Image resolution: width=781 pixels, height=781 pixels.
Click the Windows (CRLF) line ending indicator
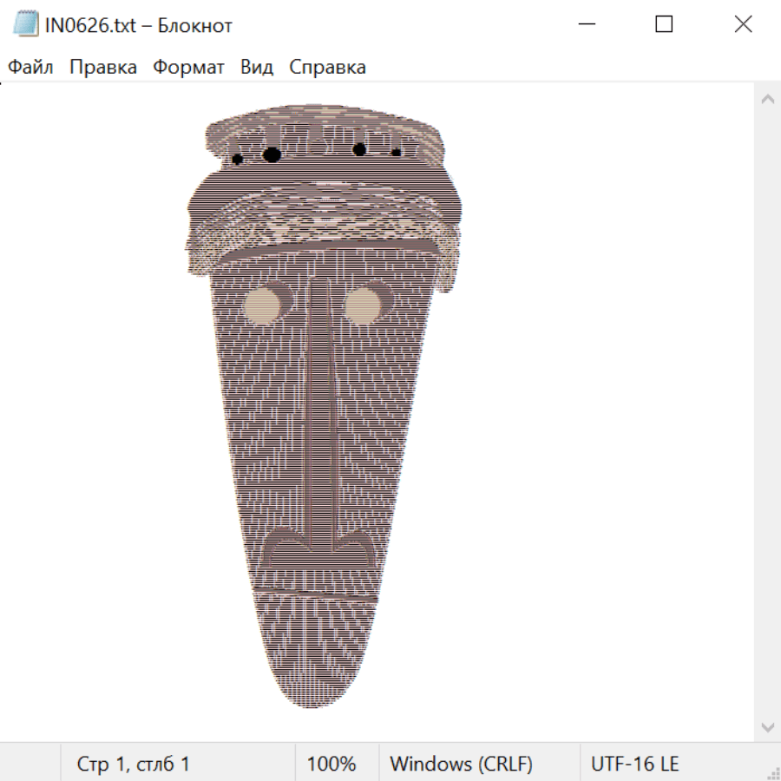tap(461, 764)
